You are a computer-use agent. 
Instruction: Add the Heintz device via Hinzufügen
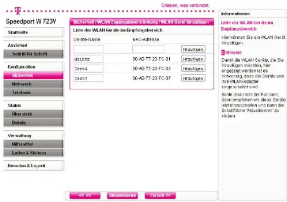[x=193, y=59]
